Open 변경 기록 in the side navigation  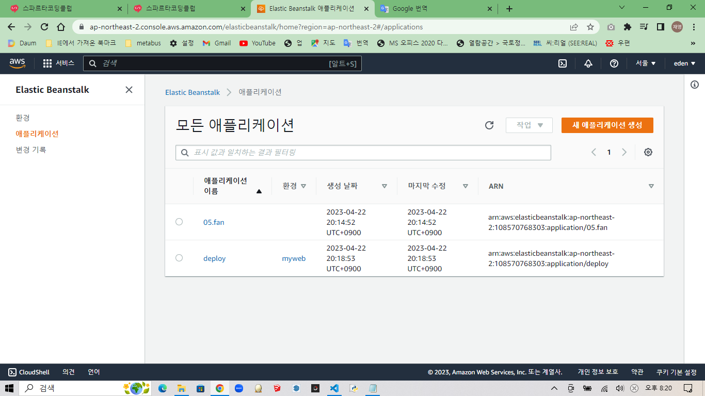(x=31, y=150)
